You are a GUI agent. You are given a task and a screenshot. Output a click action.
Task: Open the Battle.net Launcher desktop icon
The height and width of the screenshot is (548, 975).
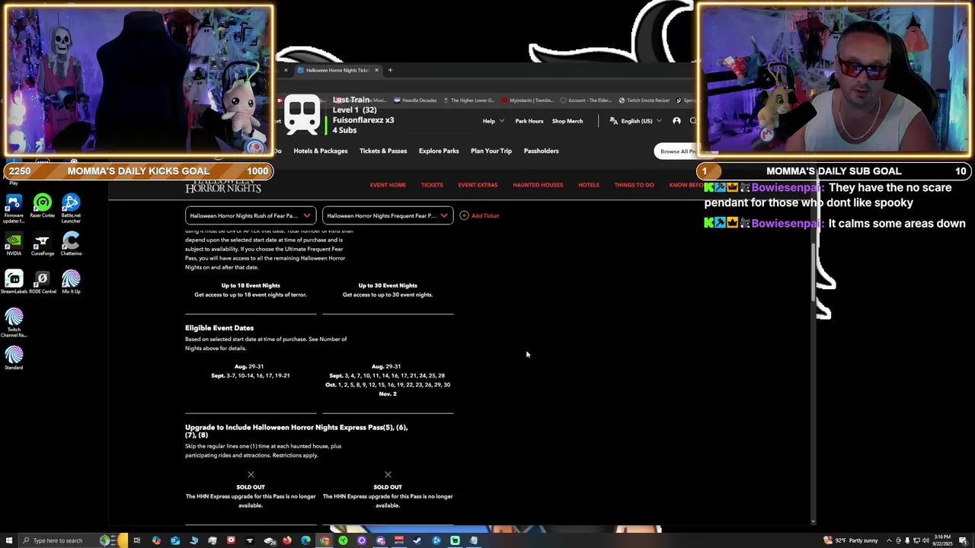pos(71,209)
